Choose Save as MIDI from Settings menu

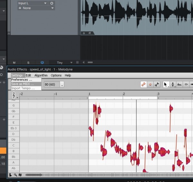click(23, 84)
